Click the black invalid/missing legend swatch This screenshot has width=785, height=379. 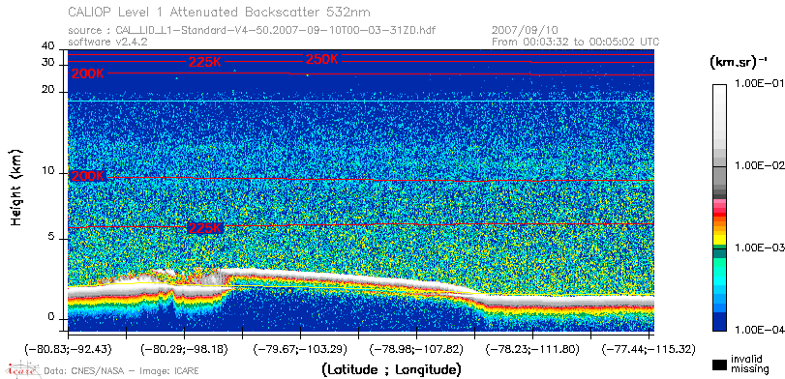(719, 364)
